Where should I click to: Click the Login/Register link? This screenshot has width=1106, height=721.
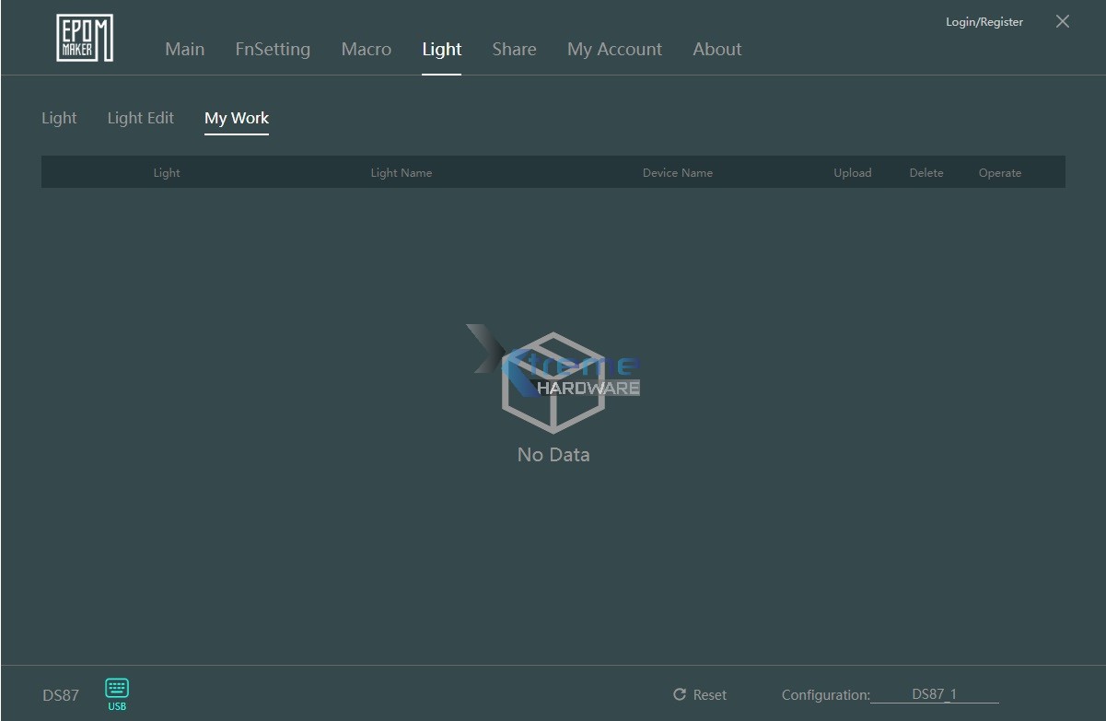click(x=984, y=21)
